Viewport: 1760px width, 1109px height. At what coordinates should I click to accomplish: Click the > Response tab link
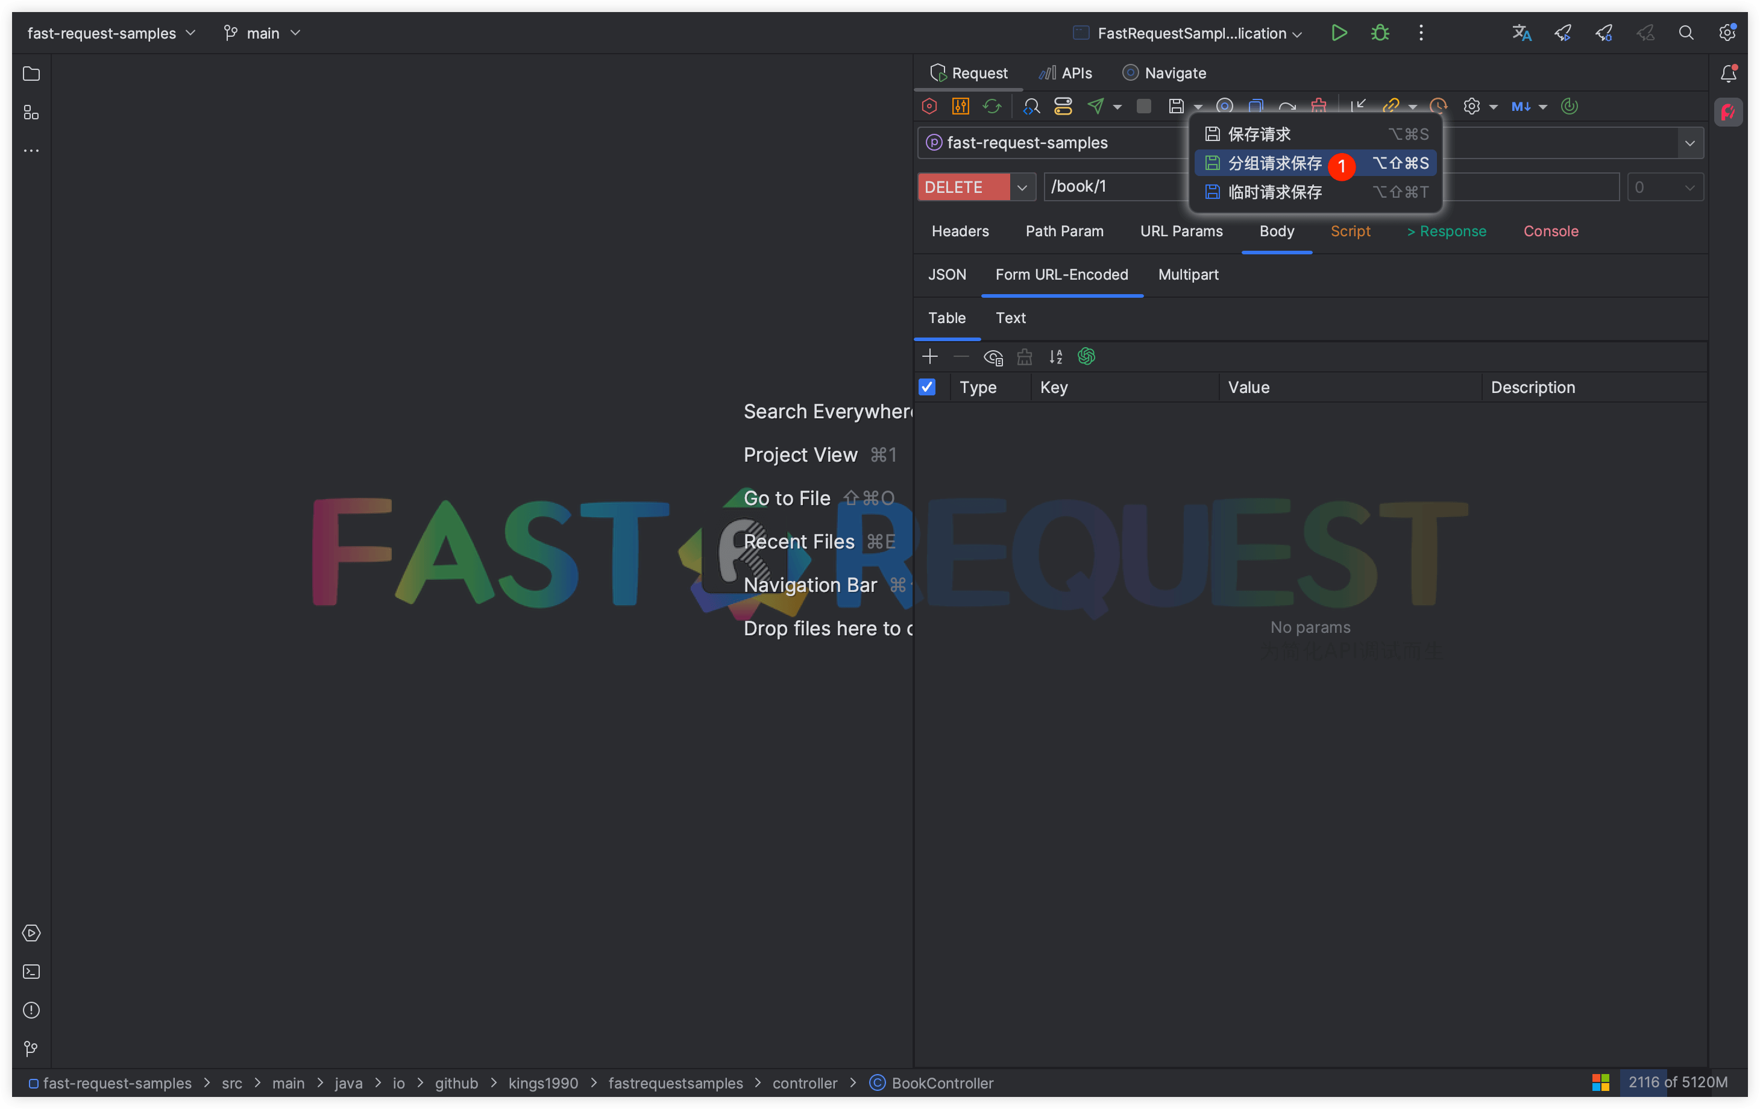tap(1447, 231)
